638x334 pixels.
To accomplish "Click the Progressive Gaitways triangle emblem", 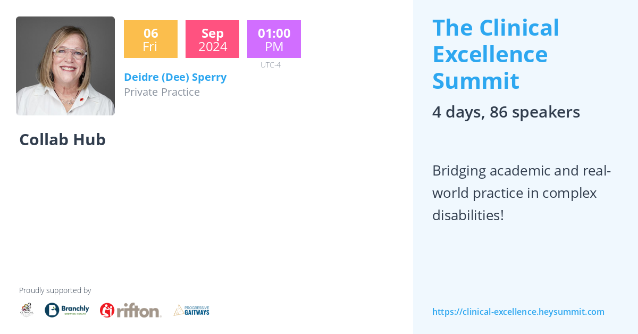I will 179,310.
